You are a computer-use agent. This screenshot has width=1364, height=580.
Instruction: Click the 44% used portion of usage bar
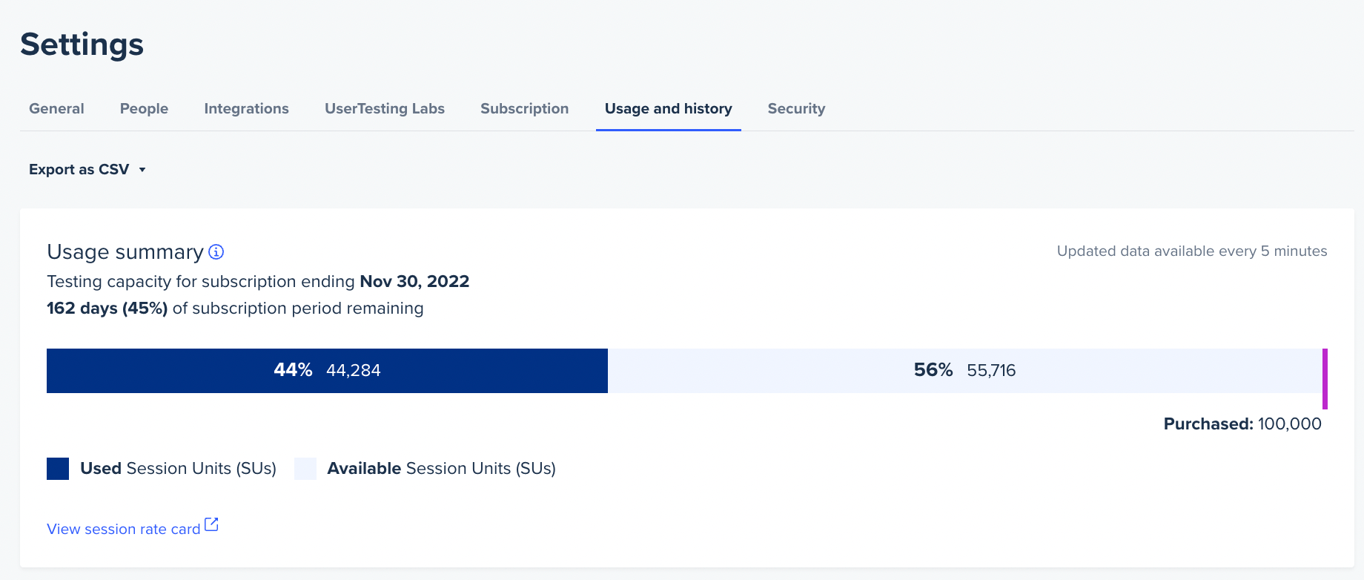(327, 371)
